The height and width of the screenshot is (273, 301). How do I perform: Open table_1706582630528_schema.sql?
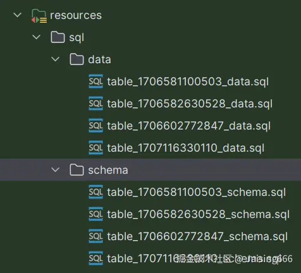[x=199, y=214]
